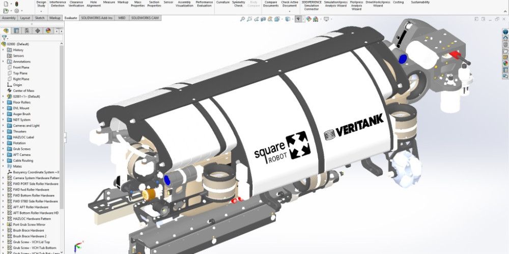Screen dimensions: 509x254
Task: Click the Zoom to Fit magnifier icon
Action: click(x=242, y=19)
